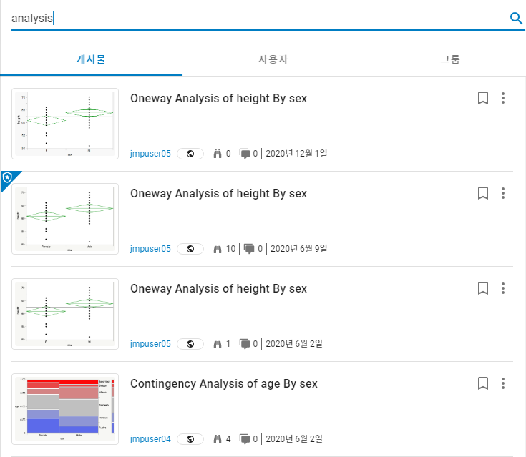Click the search magnifier icon
The height and width of the screenshot is (457, 526).
tap(516, 18)
